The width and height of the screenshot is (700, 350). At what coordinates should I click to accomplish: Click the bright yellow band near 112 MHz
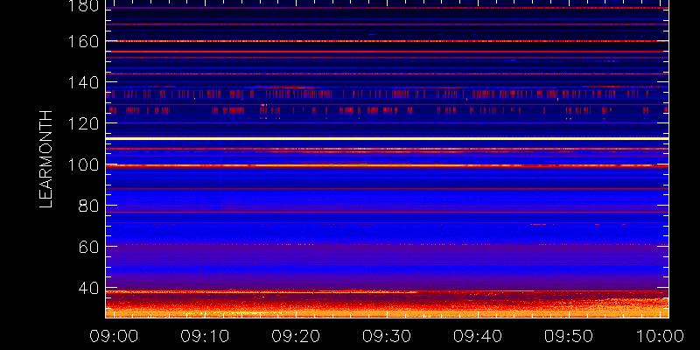(387, 138)
